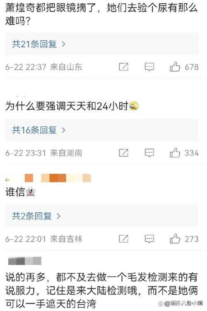This screenshot has width=207, height=311.
Task: Like the comment with 678 likes
Action: tap(175, 67)
